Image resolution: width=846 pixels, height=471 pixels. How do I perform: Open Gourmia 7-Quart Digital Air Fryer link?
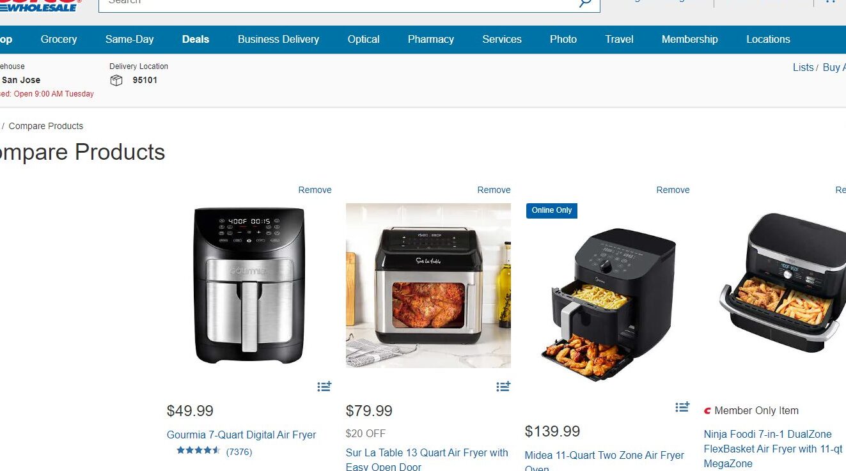pyautogui.click(x=242, y=435)
